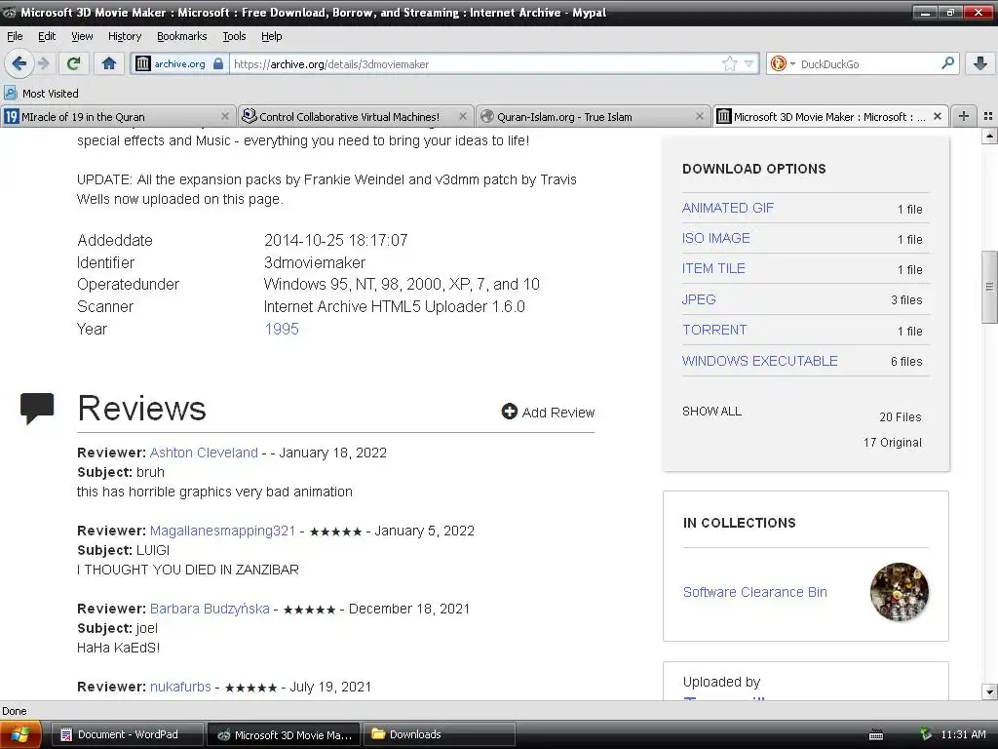Bookmark this page with the star icon

coord(729,63)
